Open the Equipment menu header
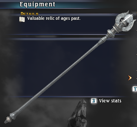137x127 pixels. point(38,4)
